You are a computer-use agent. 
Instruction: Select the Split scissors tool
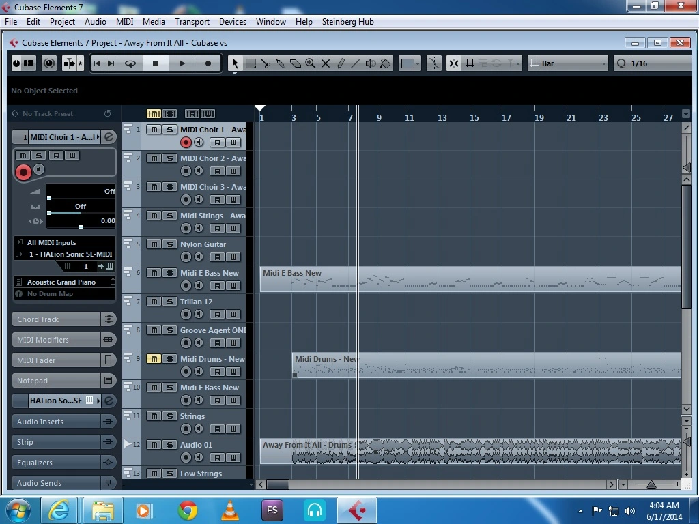266,63
